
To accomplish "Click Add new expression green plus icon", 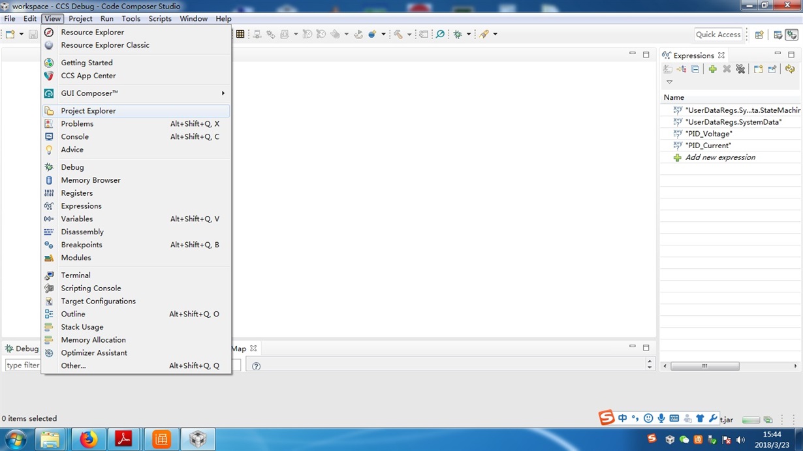I will point(712,69).
